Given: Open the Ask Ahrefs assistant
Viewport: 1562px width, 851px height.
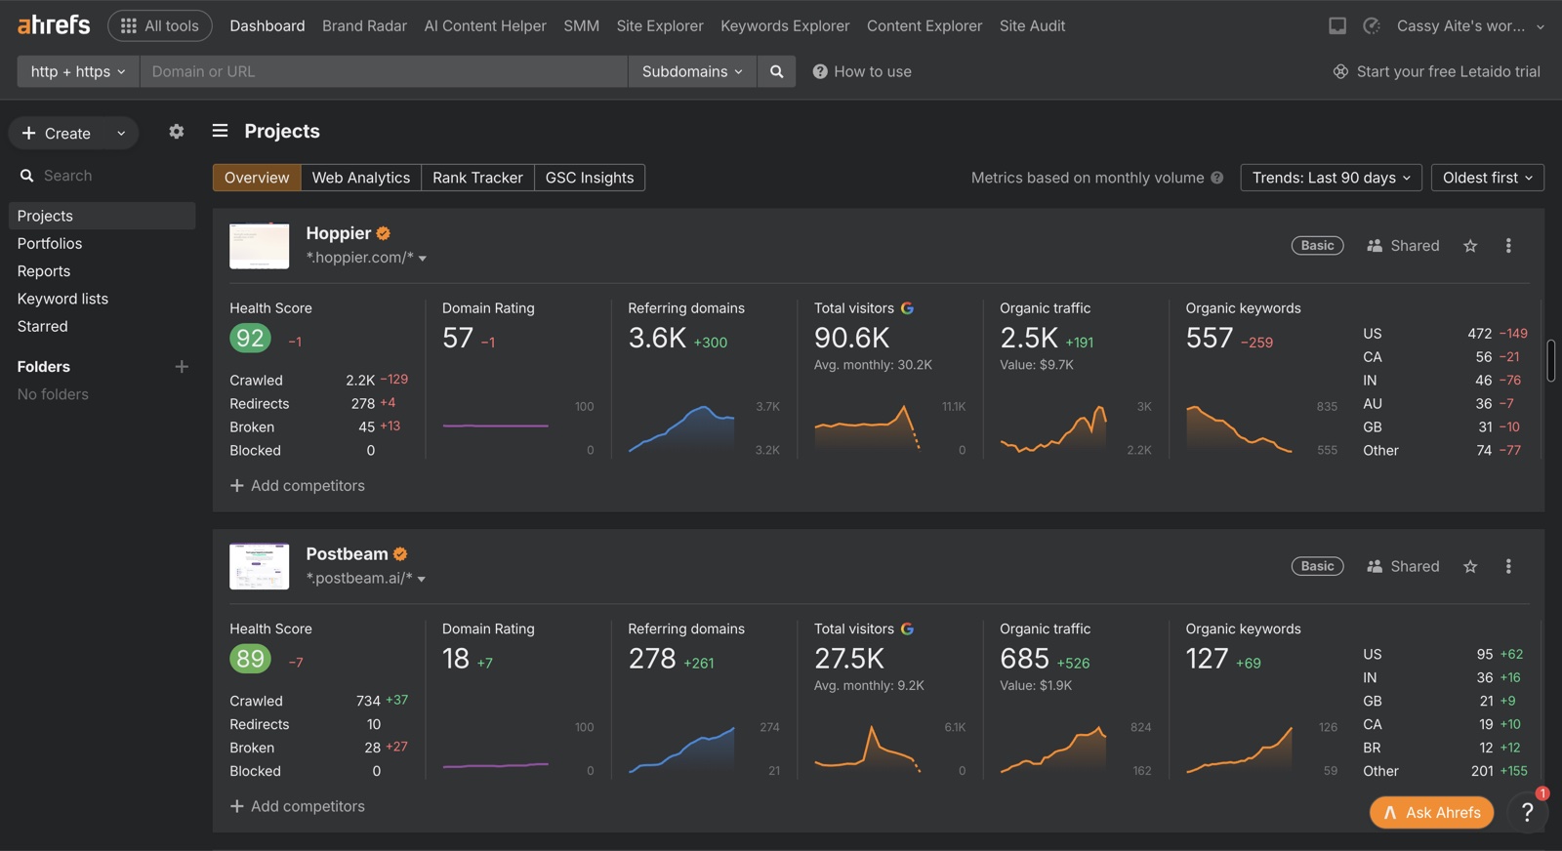Looking at the screenshot, I should point(1431,812).
